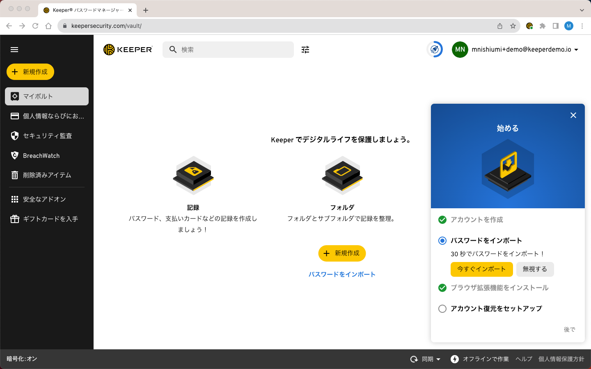Expand the browser tab list chevron
Screen dimensions: 591x369
pos(582,10)
